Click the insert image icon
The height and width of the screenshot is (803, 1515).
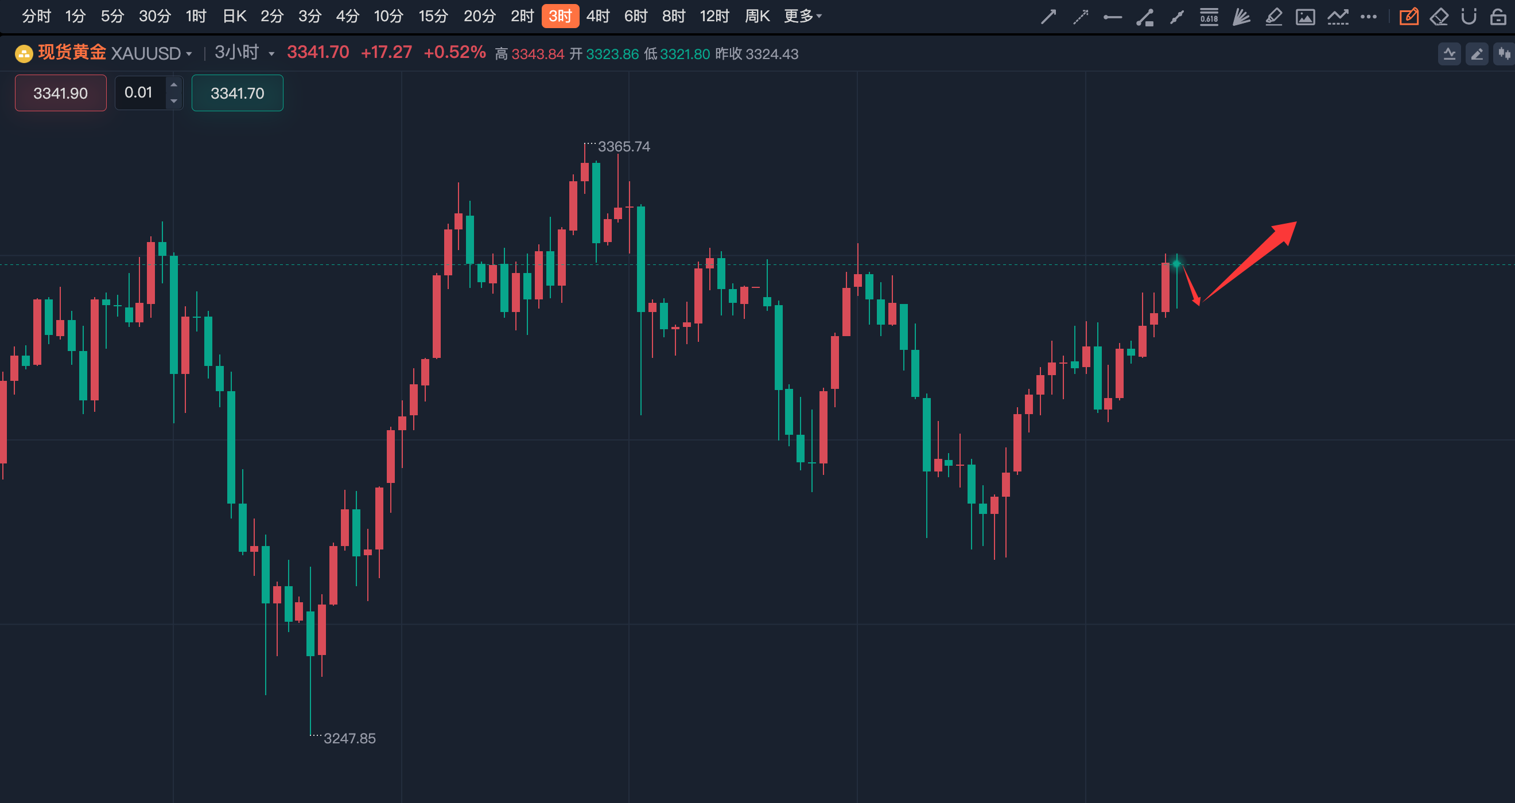(1305, 17)
